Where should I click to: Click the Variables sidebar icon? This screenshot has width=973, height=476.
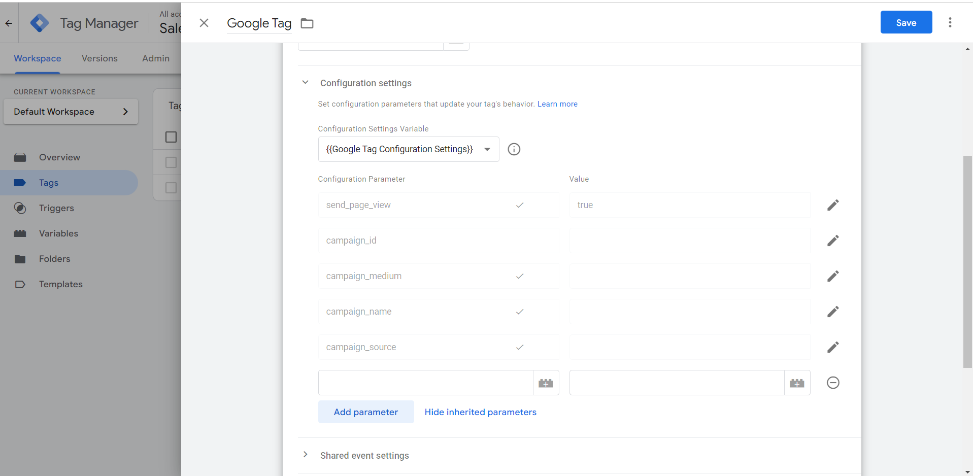point(20,233)
